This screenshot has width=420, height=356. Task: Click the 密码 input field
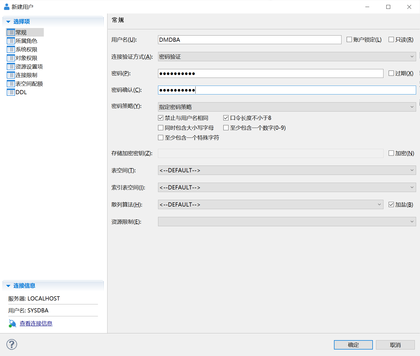(x=271, y=73)
